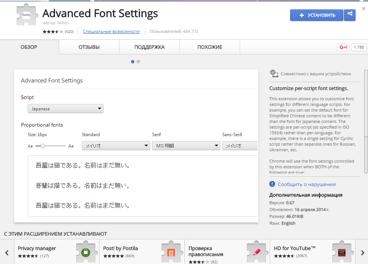Click the HD for YouTube extension icon
This screenshot has width=368, height=264.
[x=342, y=252]
